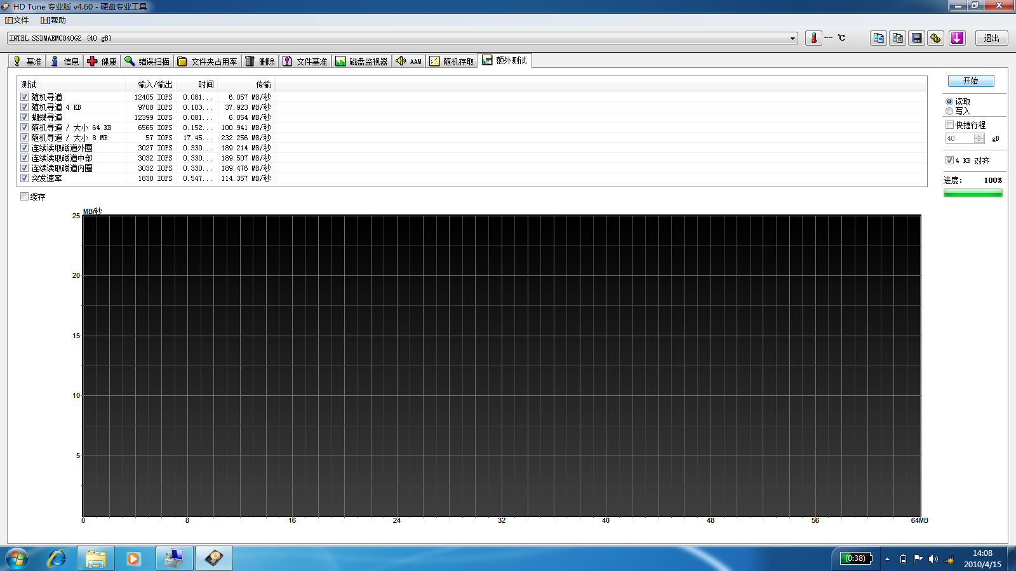Click the volume speaker tray icon
The image size is (1016, 571).
click(x=933, y=559)
